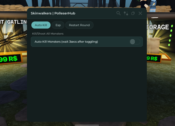Image resolution: width=175 pixels, height=126 pixels.
Task: Click the GATLING sign text
Action: 17,22
